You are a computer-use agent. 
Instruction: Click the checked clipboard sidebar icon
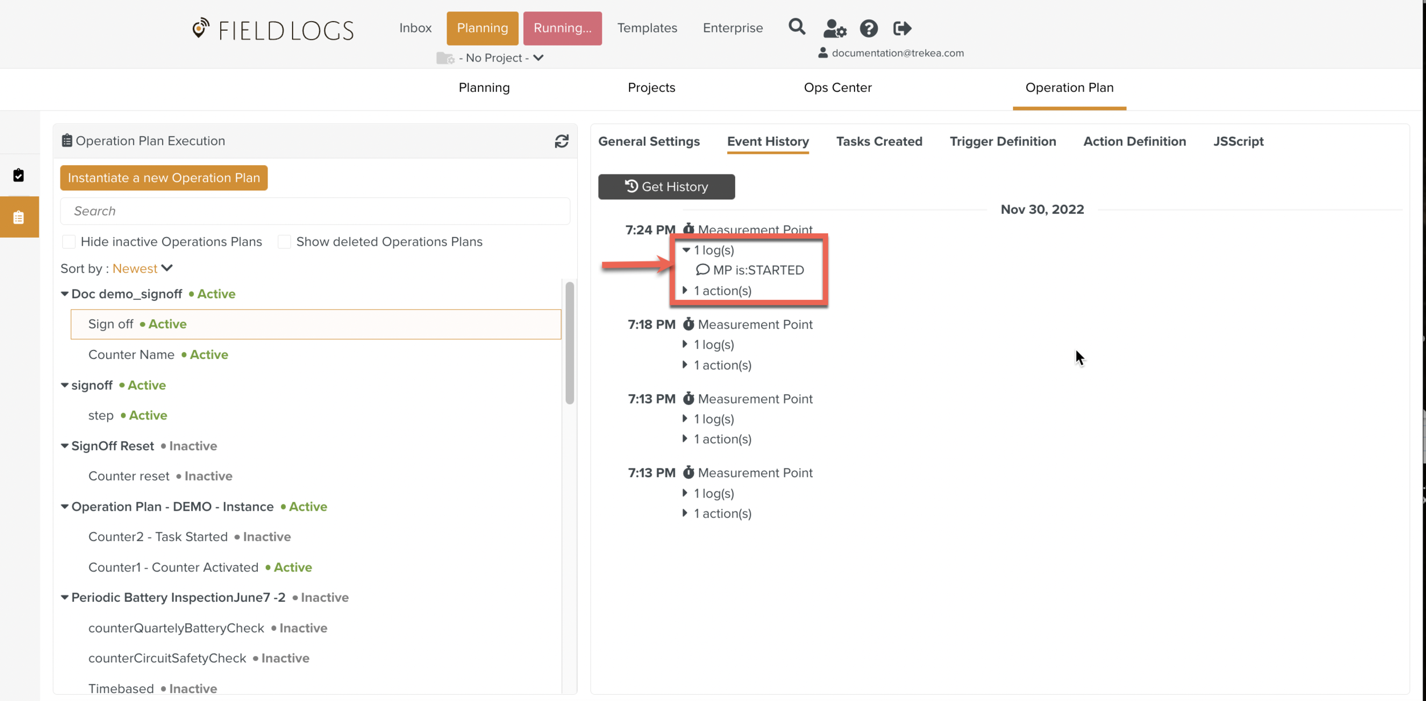[19, 175]
